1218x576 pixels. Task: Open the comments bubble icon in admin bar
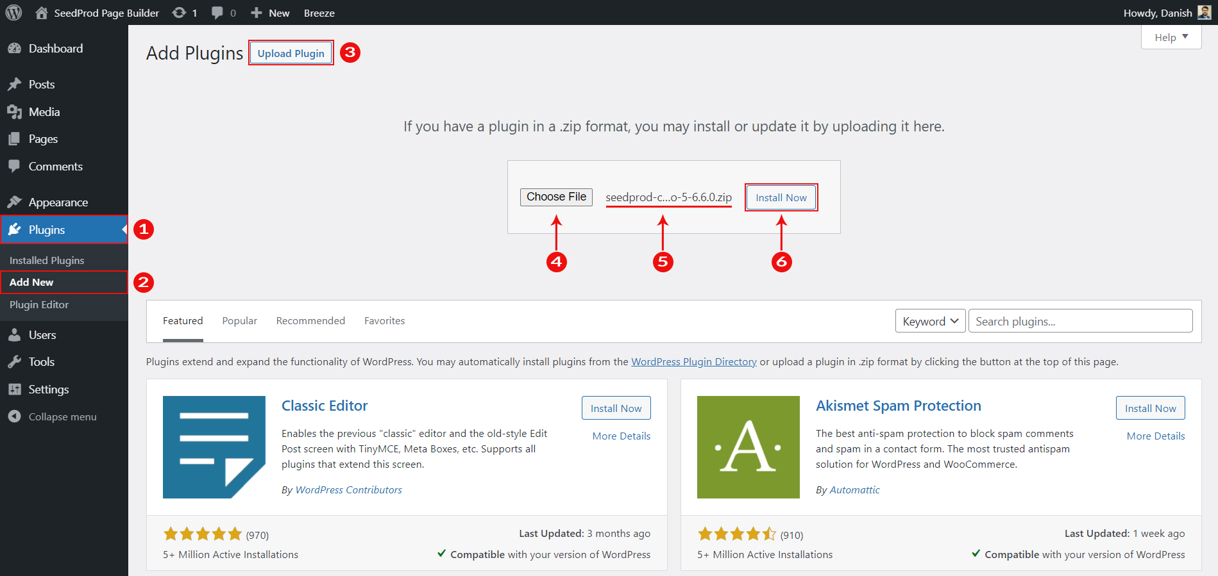[217, 13]
